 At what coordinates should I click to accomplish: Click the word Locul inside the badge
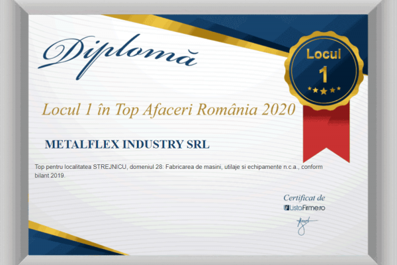[x=323, y=54]
